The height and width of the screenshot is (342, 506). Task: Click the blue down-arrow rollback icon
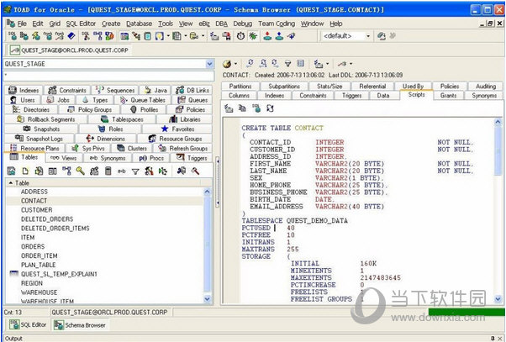click(279, 36)
